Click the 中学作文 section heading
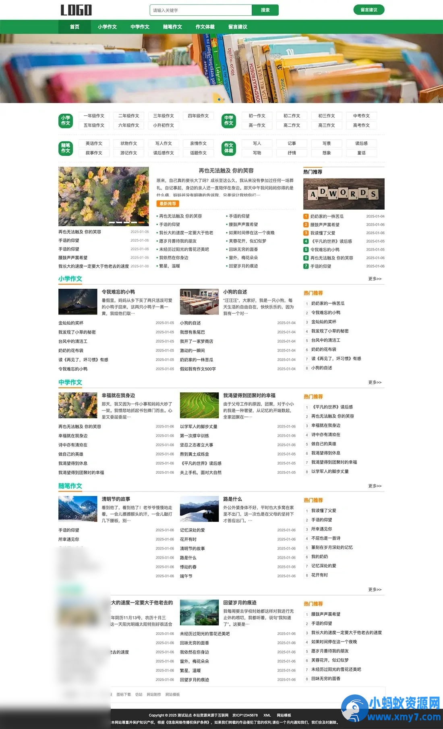The width and height of the screenshot is (443, 729). point(70,382)
